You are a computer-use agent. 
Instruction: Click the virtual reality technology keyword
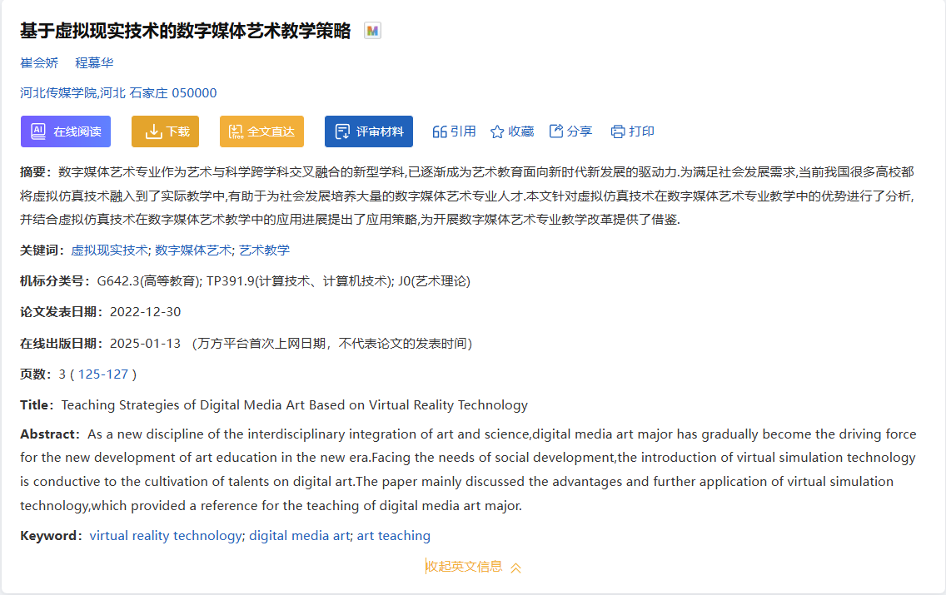[165, 535]
